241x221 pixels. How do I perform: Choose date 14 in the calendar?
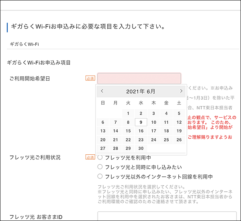tap(116, 131)
